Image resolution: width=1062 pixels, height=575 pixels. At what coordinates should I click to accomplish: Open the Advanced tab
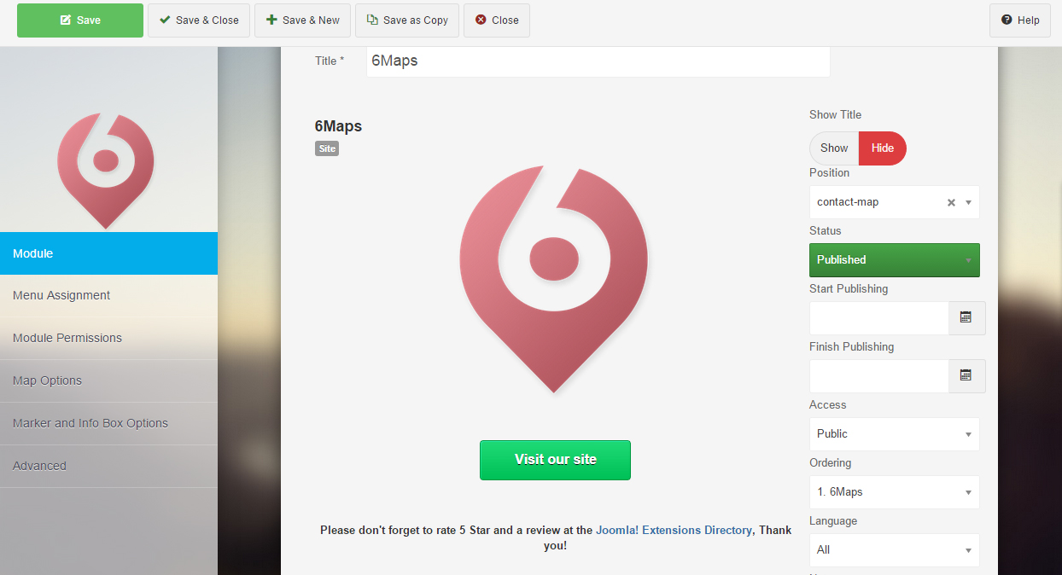[108, 467]
